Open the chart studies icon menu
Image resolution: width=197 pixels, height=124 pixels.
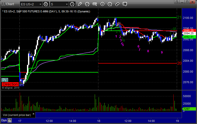coord(87,4)
